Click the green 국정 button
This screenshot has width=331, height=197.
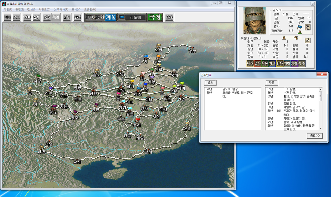(x=155, y=17)
